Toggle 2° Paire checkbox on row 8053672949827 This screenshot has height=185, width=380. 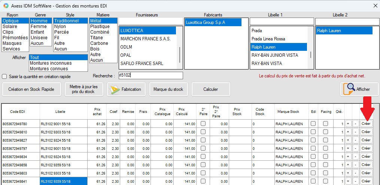click(x=203, y=140)
